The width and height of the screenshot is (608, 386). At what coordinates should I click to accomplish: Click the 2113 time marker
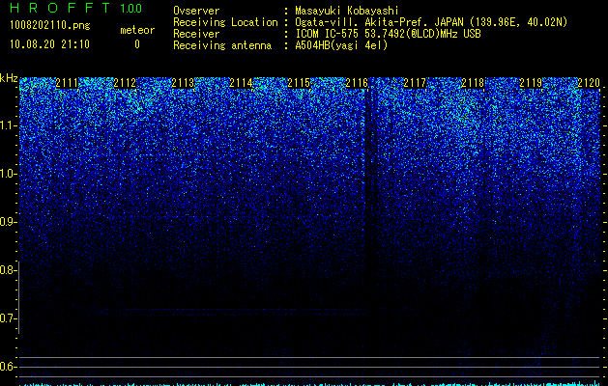[183, 83]
